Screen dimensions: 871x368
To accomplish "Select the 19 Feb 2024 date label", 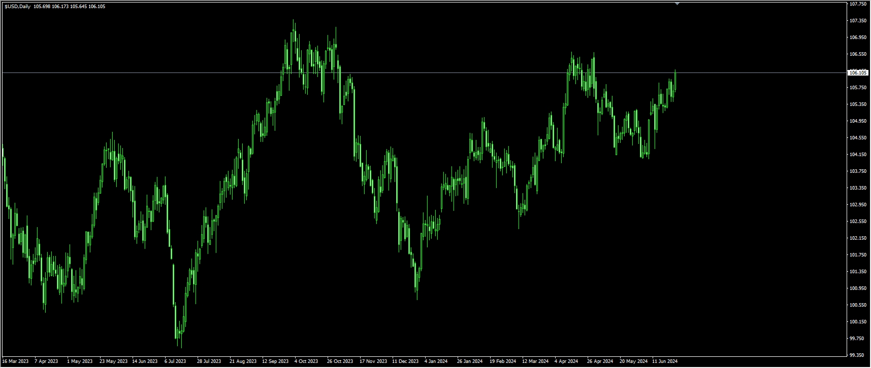I will tap(503, 361).
